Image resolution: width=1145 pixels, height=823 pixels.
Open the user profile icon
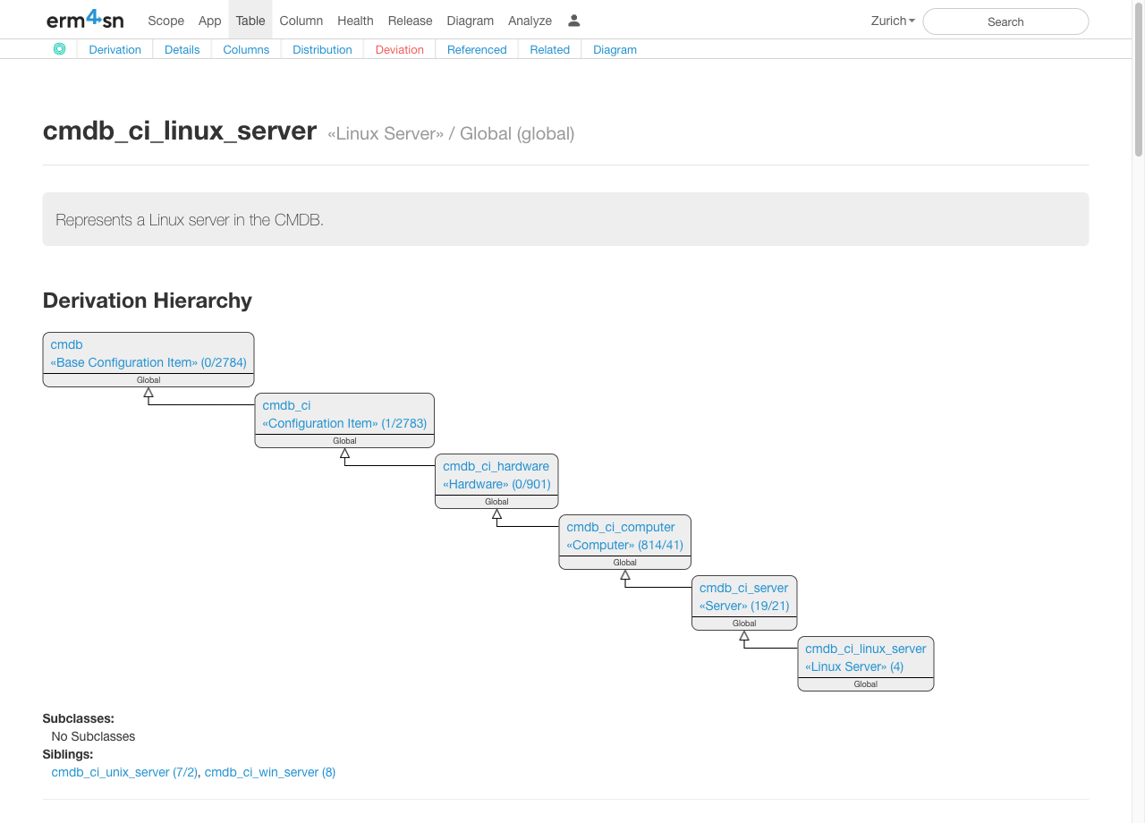[x=574, y=21]
